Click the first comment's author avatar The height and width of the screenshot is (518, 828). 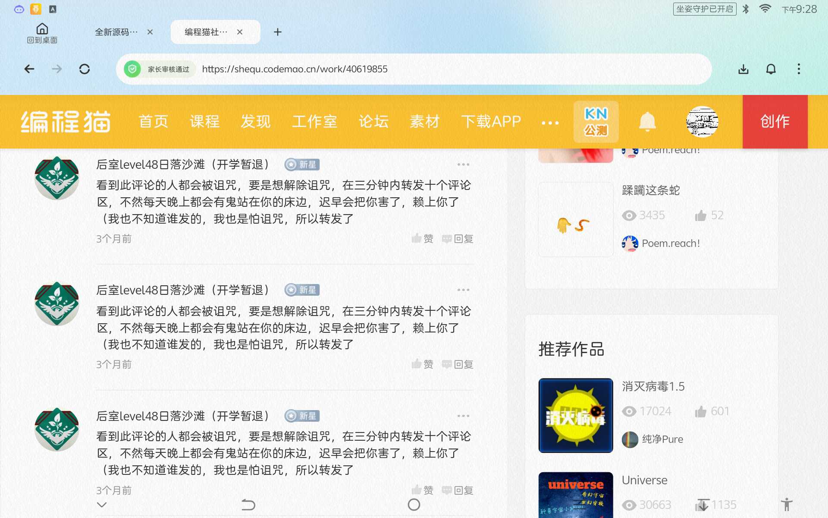click(x=57, y=178)
